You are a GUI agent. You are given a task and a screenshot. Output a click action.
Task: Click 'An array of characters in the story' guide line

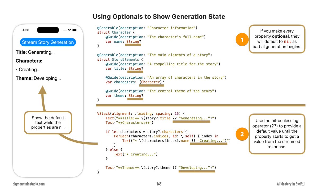coord(166,78)
